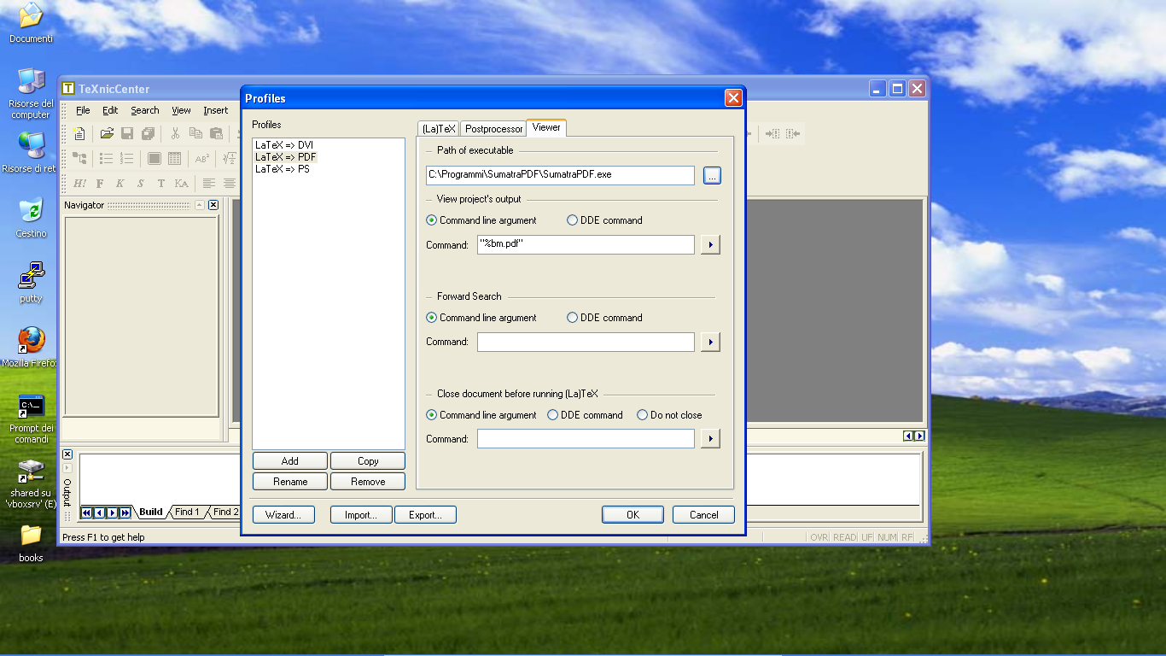Click the Navigator pane collapse arrow

click(200, 205)
